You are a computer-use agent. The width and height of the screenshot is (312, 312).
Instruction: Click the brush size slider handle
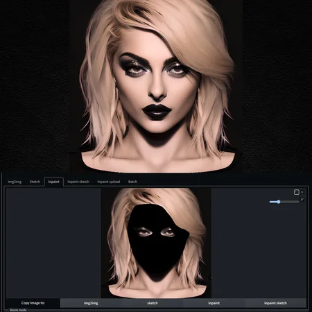pos(279,202)
